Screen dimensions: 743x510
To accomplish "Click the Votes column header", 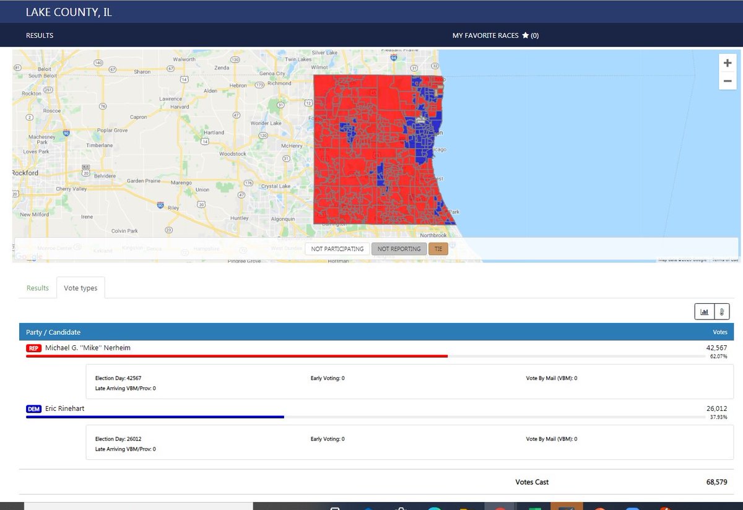I will pyautogui.click(x=720, y=332).
